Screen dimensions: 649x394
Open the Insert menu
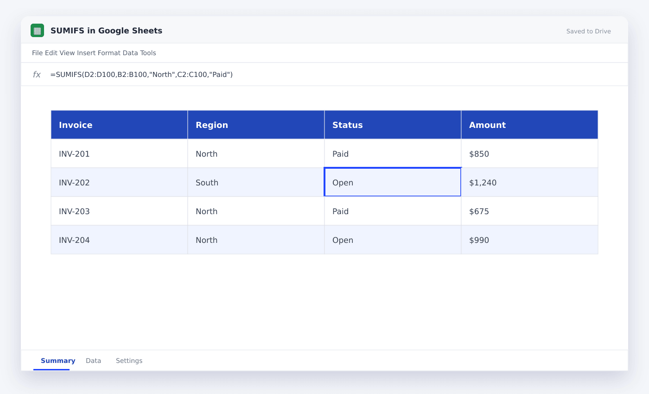coord(86,53)
